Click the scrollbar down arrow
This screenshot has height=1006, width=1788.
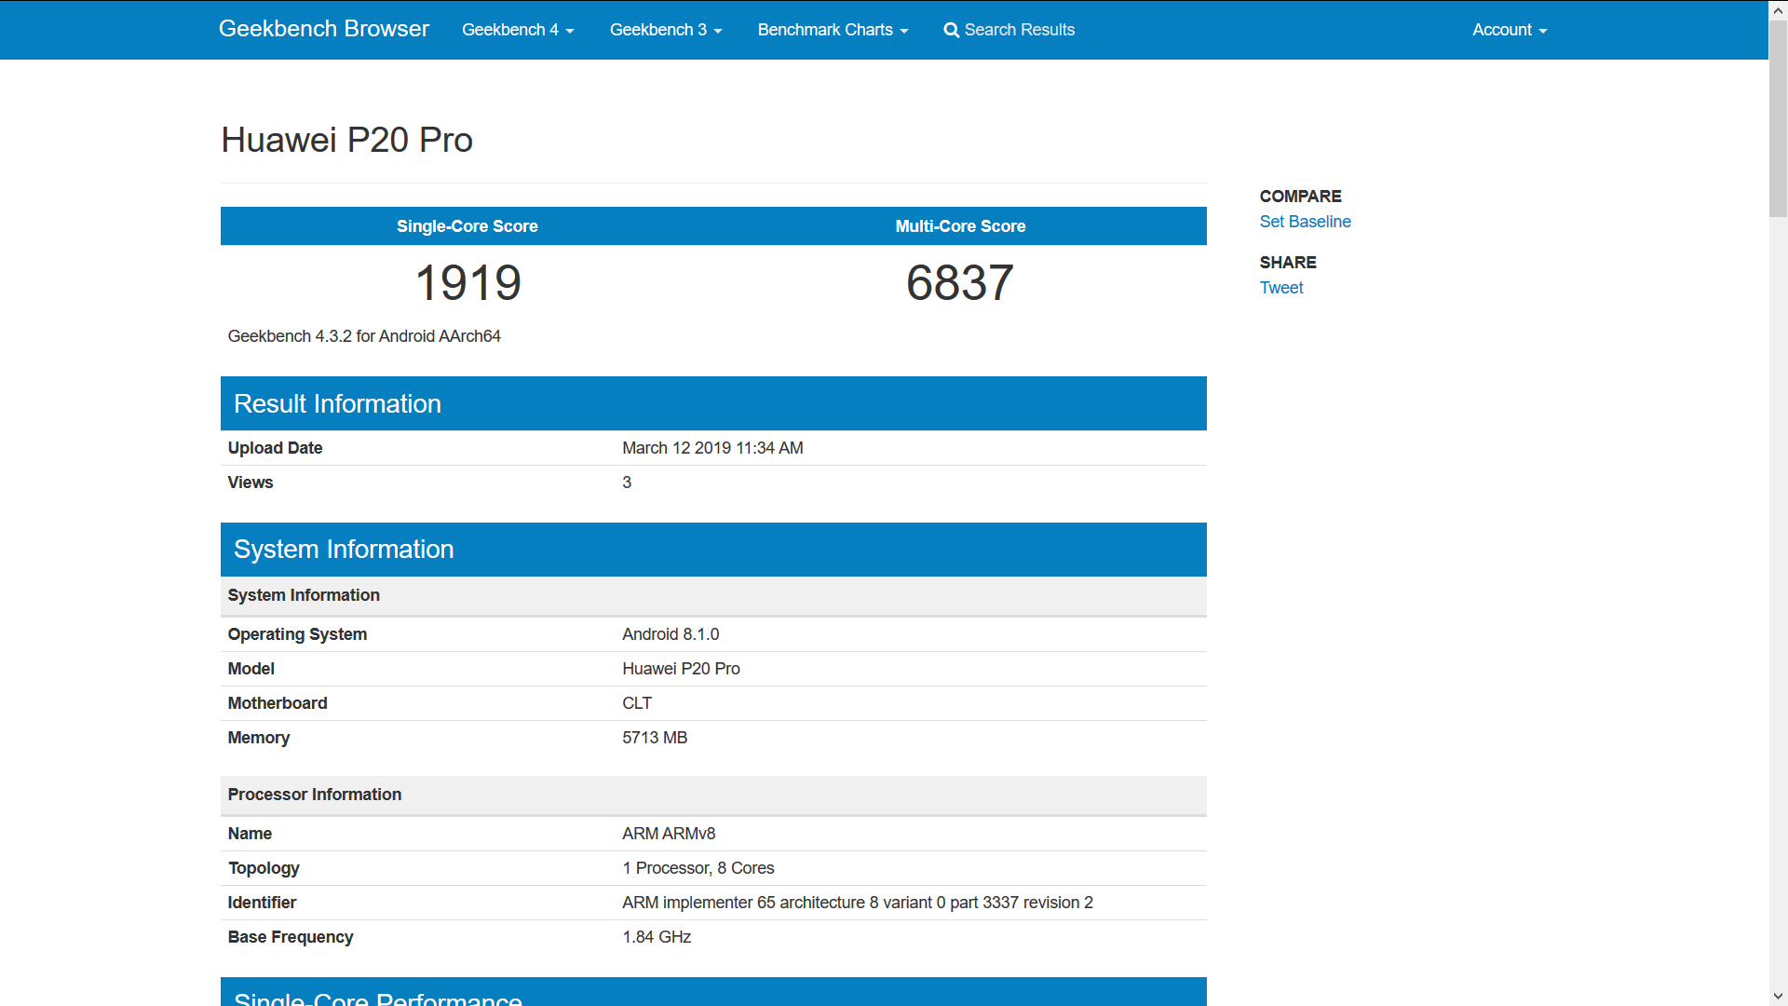pyautogui.click(x=1778, y=997)
